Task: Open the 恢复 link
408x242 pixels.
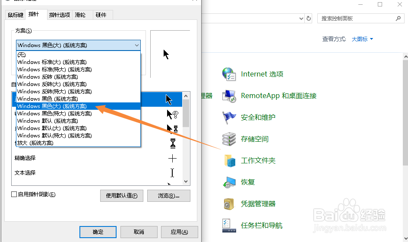Action: pyautogui.click(x=248, y=182)
